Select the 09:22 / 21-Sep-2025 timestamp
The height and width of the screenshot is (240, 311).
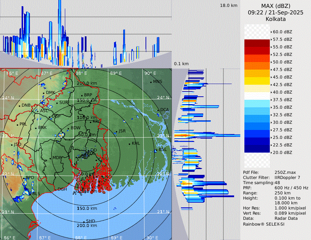(x=276, y=12)
